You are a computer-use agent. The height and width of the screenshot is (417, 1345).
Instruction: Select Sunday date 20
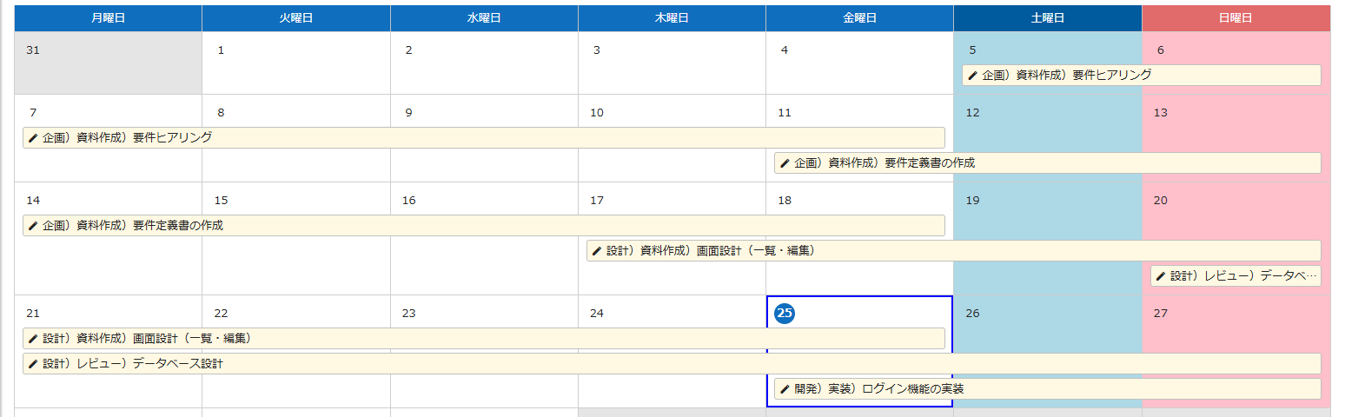[x=1161, y=201]
